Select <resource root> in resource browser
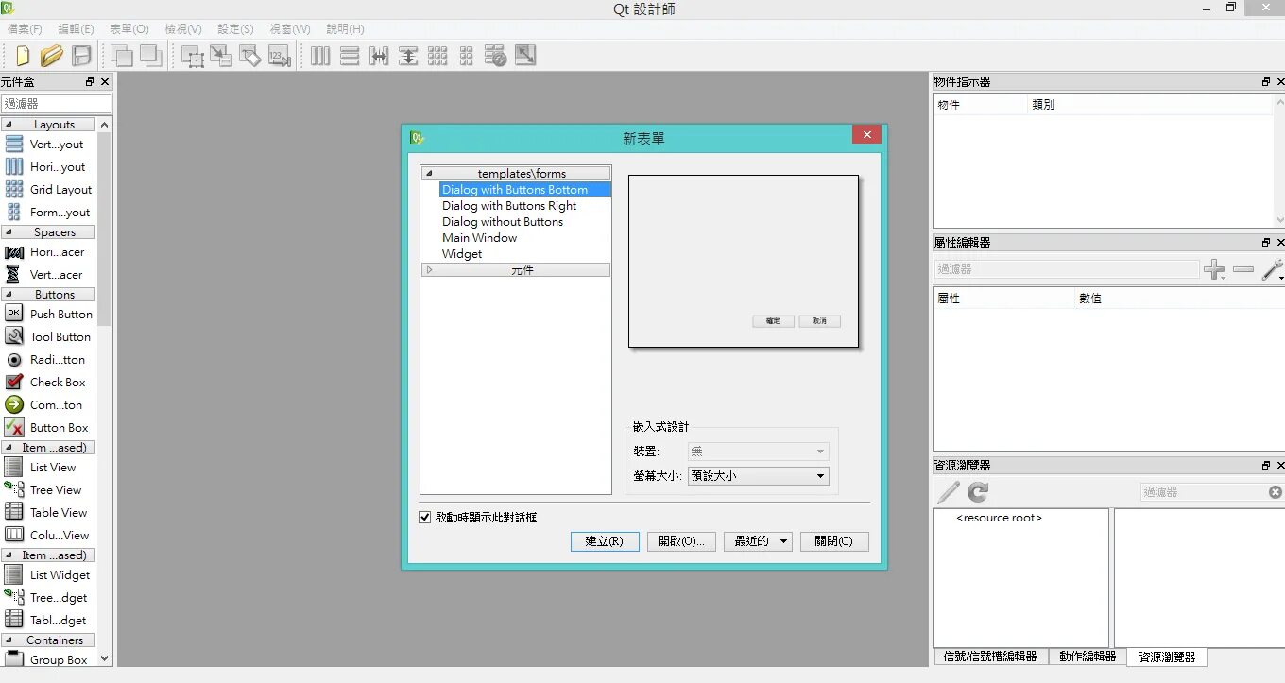The width and height of the screenshot is (1285, 683). 999,519
